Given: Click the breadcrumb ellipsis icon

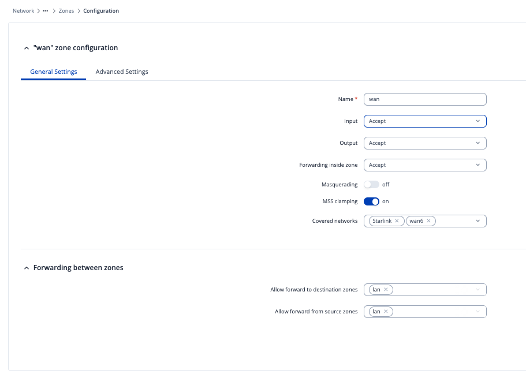Looking at the screenshot, I should (46, 11).
